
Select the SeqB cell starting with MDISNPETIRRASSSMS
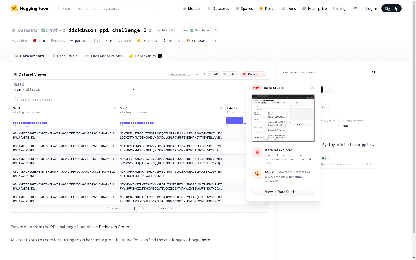pos(171,148)
